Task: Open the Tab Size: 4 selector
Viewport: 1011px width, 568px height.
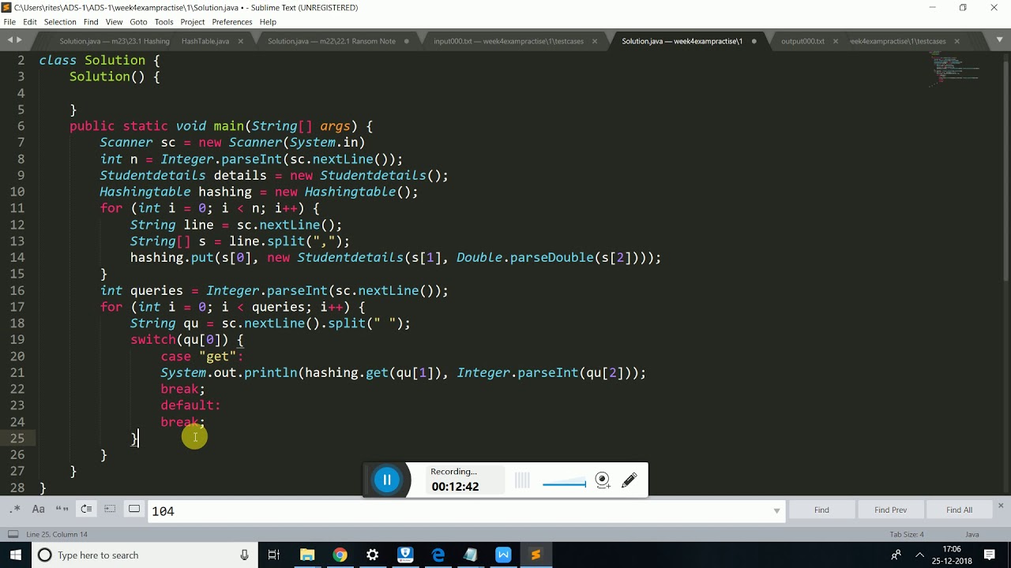Action: coord(907,534)
